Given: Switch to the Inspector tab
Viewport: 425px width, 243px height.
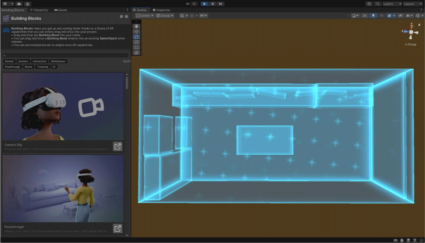Looking at the screenshot, I should [x=162, y=10].
